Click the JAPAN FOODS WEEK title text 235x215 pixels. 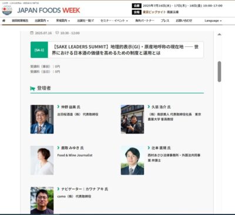coord(49,10)
